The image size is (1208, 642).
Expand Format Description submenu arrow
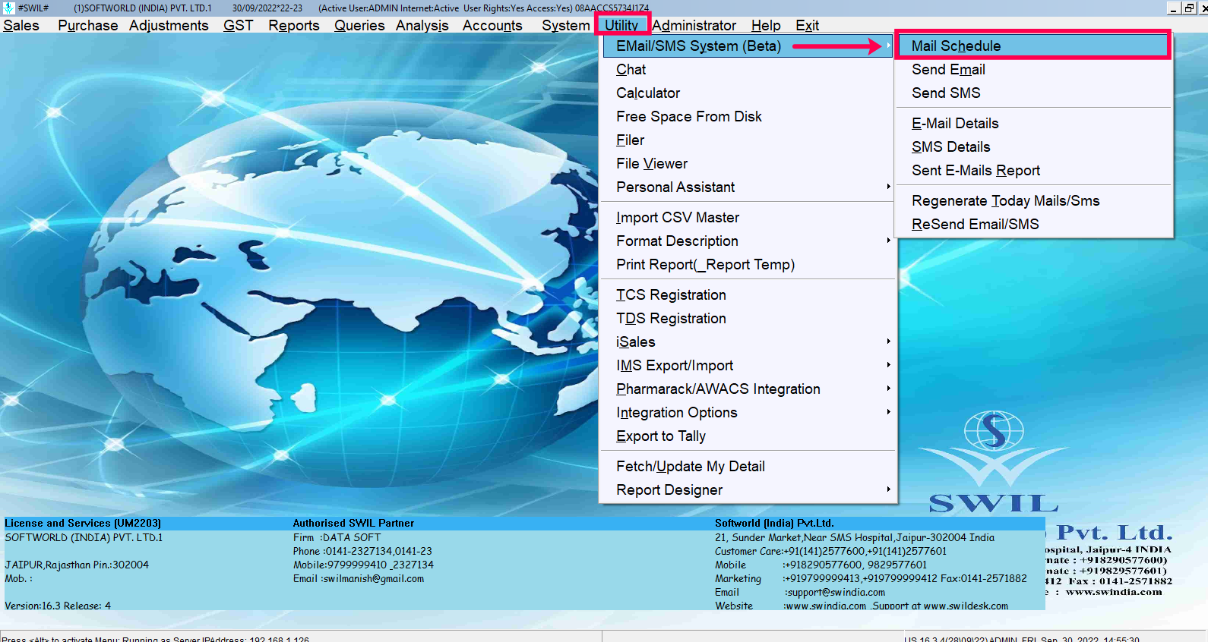888,241
